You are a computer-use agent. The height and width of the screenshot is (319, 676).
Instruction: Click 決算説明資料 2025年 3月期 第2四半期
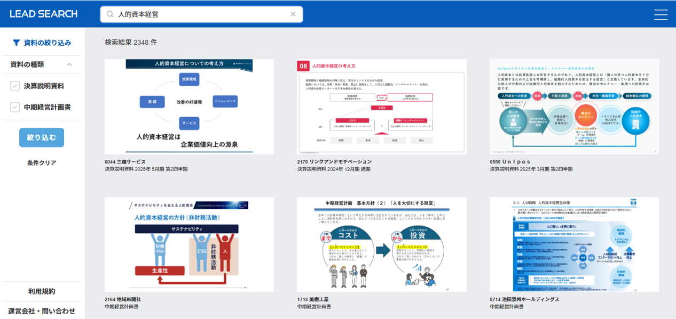point(531,169)
